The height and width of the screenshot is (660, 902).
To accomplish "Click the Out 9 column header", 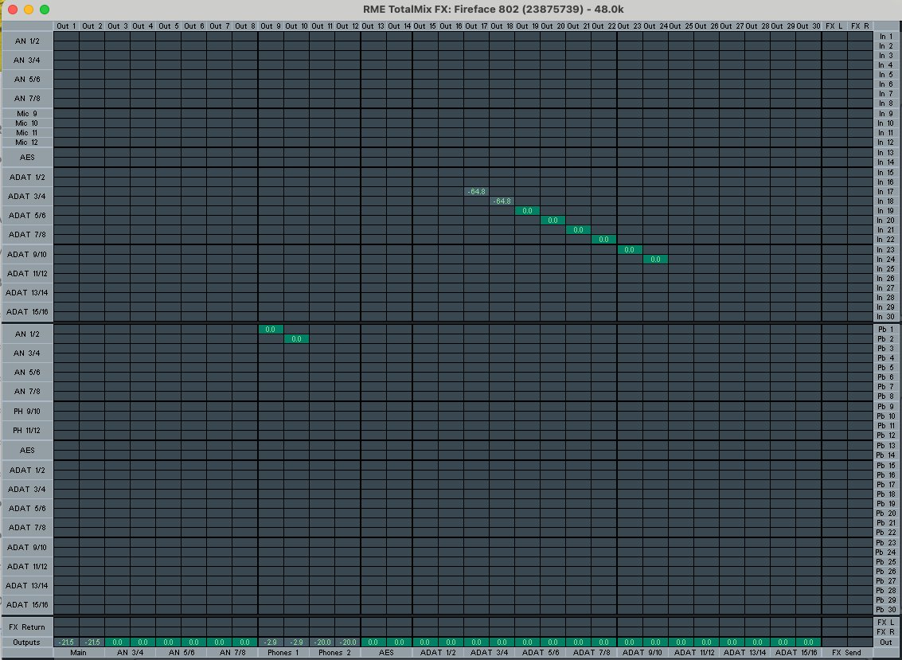I will point(271,26).
